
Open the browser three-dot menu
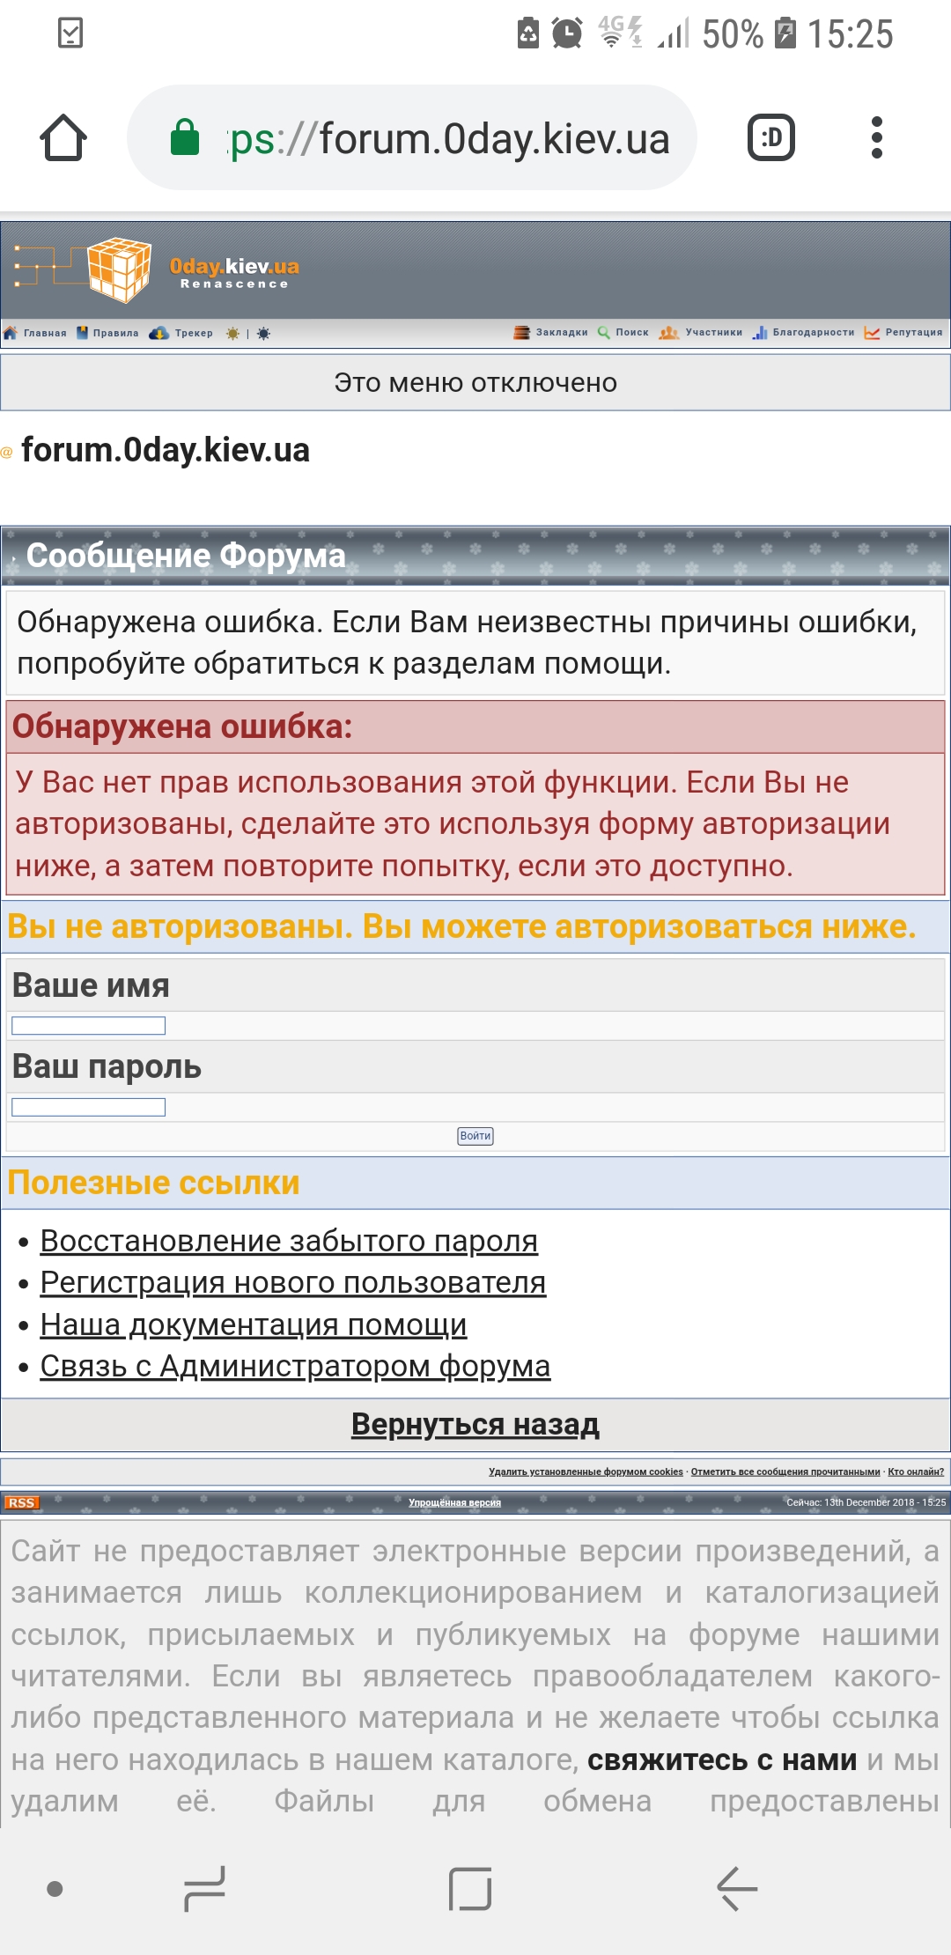[x=876, y=138]
